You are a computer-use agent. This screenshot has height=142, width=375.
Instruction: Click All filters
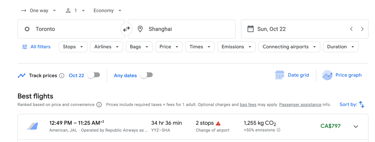[36, 47]
